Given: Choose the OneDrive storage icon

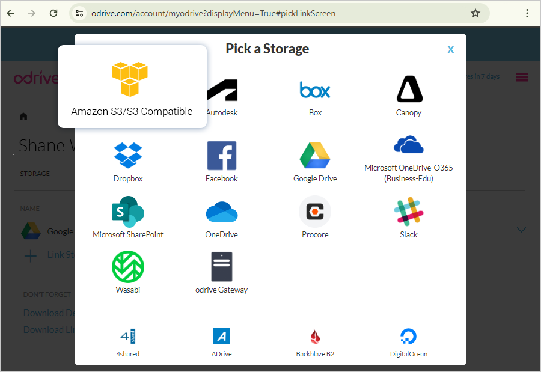Looking at the screenshot, I should click(x=221, y=219).
